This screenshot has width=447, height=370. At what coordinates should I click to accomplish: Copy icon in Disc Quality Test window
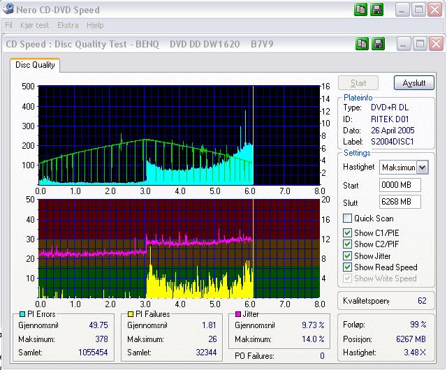[362, 43]
